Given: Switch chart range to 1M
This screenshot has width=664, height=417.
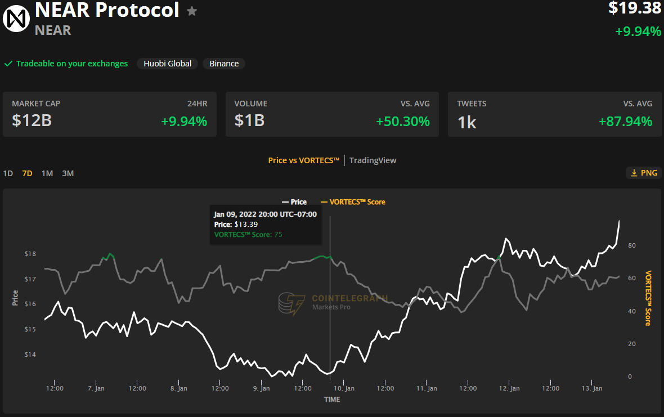Looking at the screenshot, I should 47,173.
